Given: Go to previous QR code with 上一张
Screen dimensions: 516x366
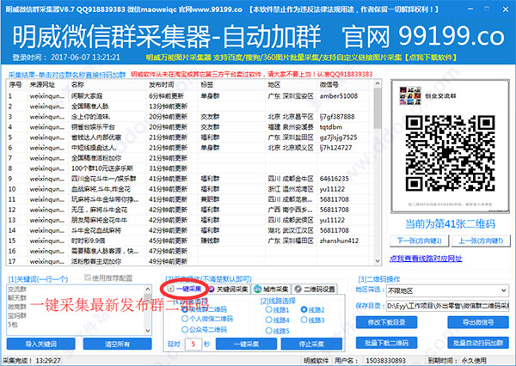Looking at the screenshot, I should pos(479,241).
